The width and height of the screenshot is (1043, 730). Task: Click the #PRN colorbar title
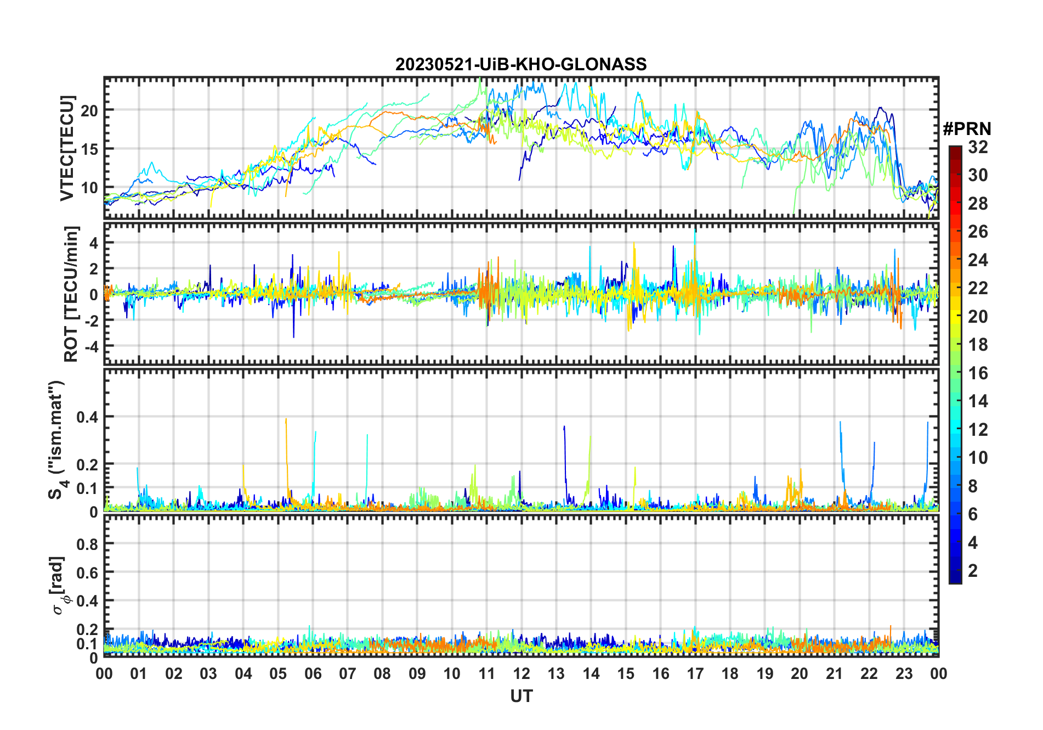pyautogui.click(x=967, y=129)
